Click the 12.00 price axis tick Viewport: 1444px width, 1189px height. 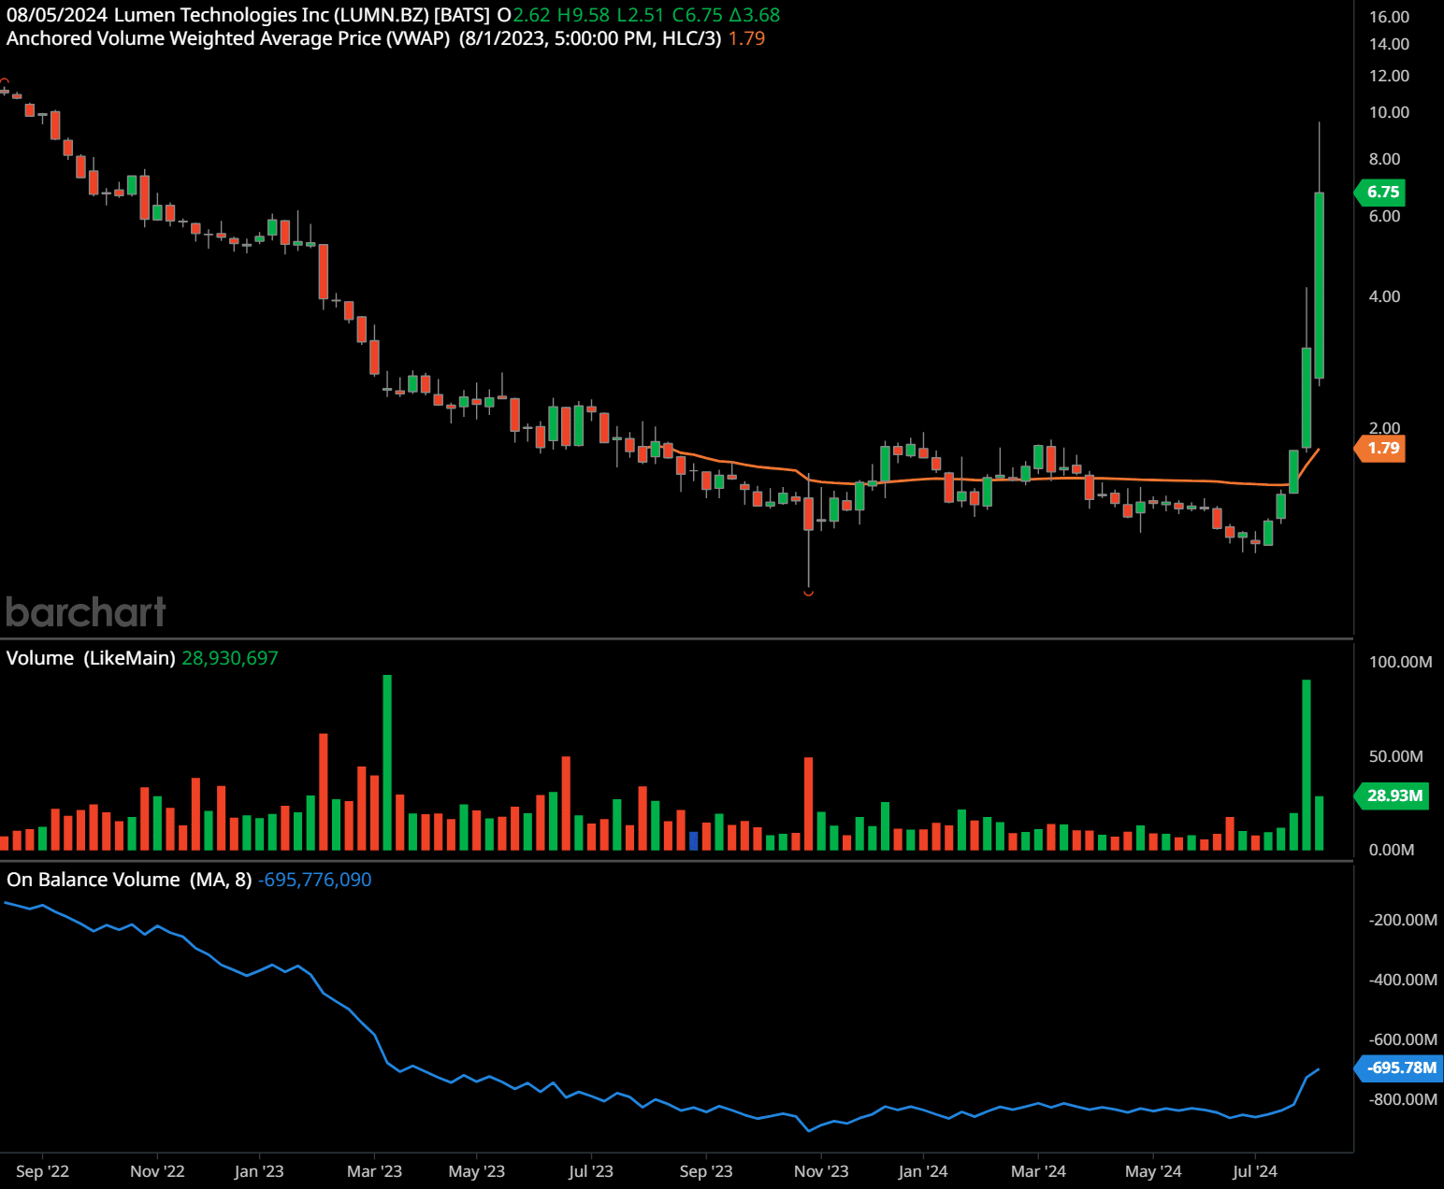[x=1389, y=76]
